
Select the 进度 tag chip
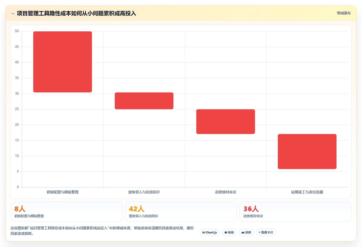246,232
